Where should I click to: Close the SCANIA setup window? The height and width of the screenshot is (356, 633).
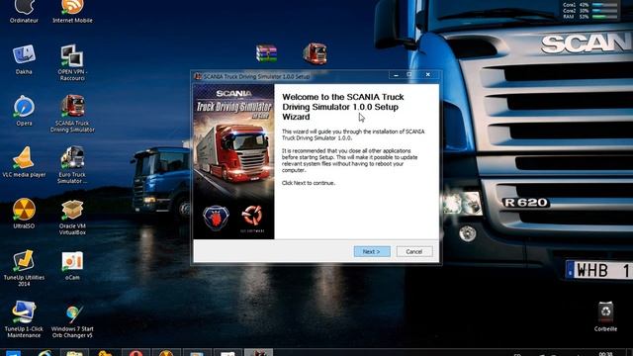(428, 75)
